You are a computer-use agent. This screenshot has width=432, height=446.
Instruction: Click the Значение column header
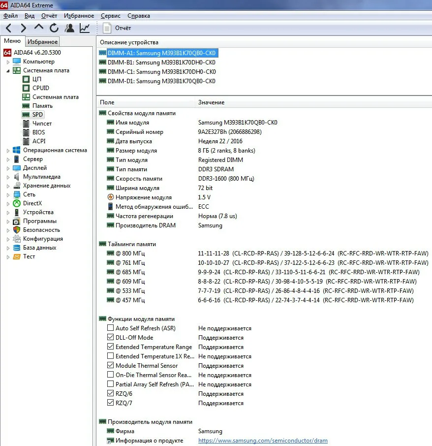click(211, 102)
